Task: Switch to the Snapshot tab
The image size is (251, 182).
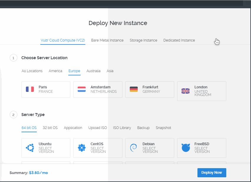Action: click(x=163, y=128)
